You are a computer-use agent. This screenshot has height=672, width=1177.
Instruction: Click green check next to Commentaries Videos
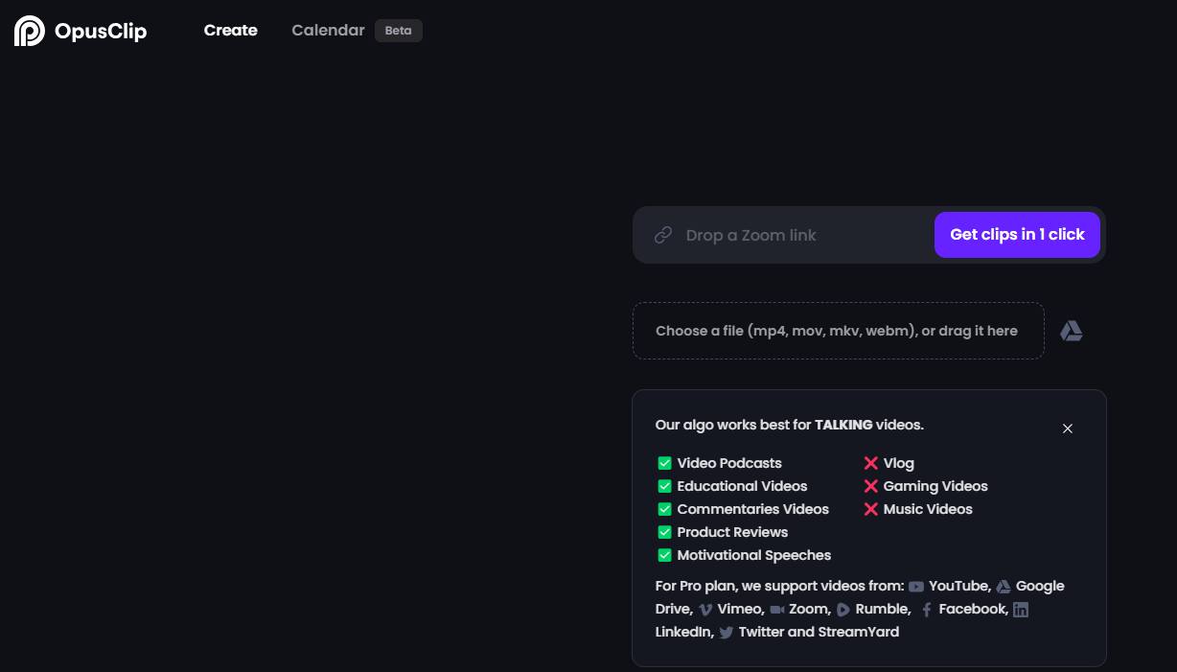(664, 509)
